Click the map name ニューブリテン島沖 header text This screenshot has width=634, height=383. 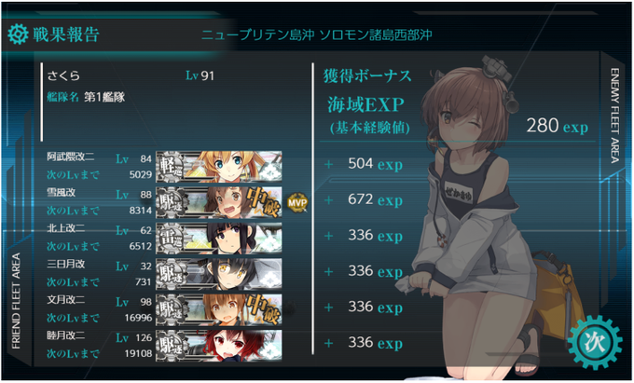[x=257, y=34]
